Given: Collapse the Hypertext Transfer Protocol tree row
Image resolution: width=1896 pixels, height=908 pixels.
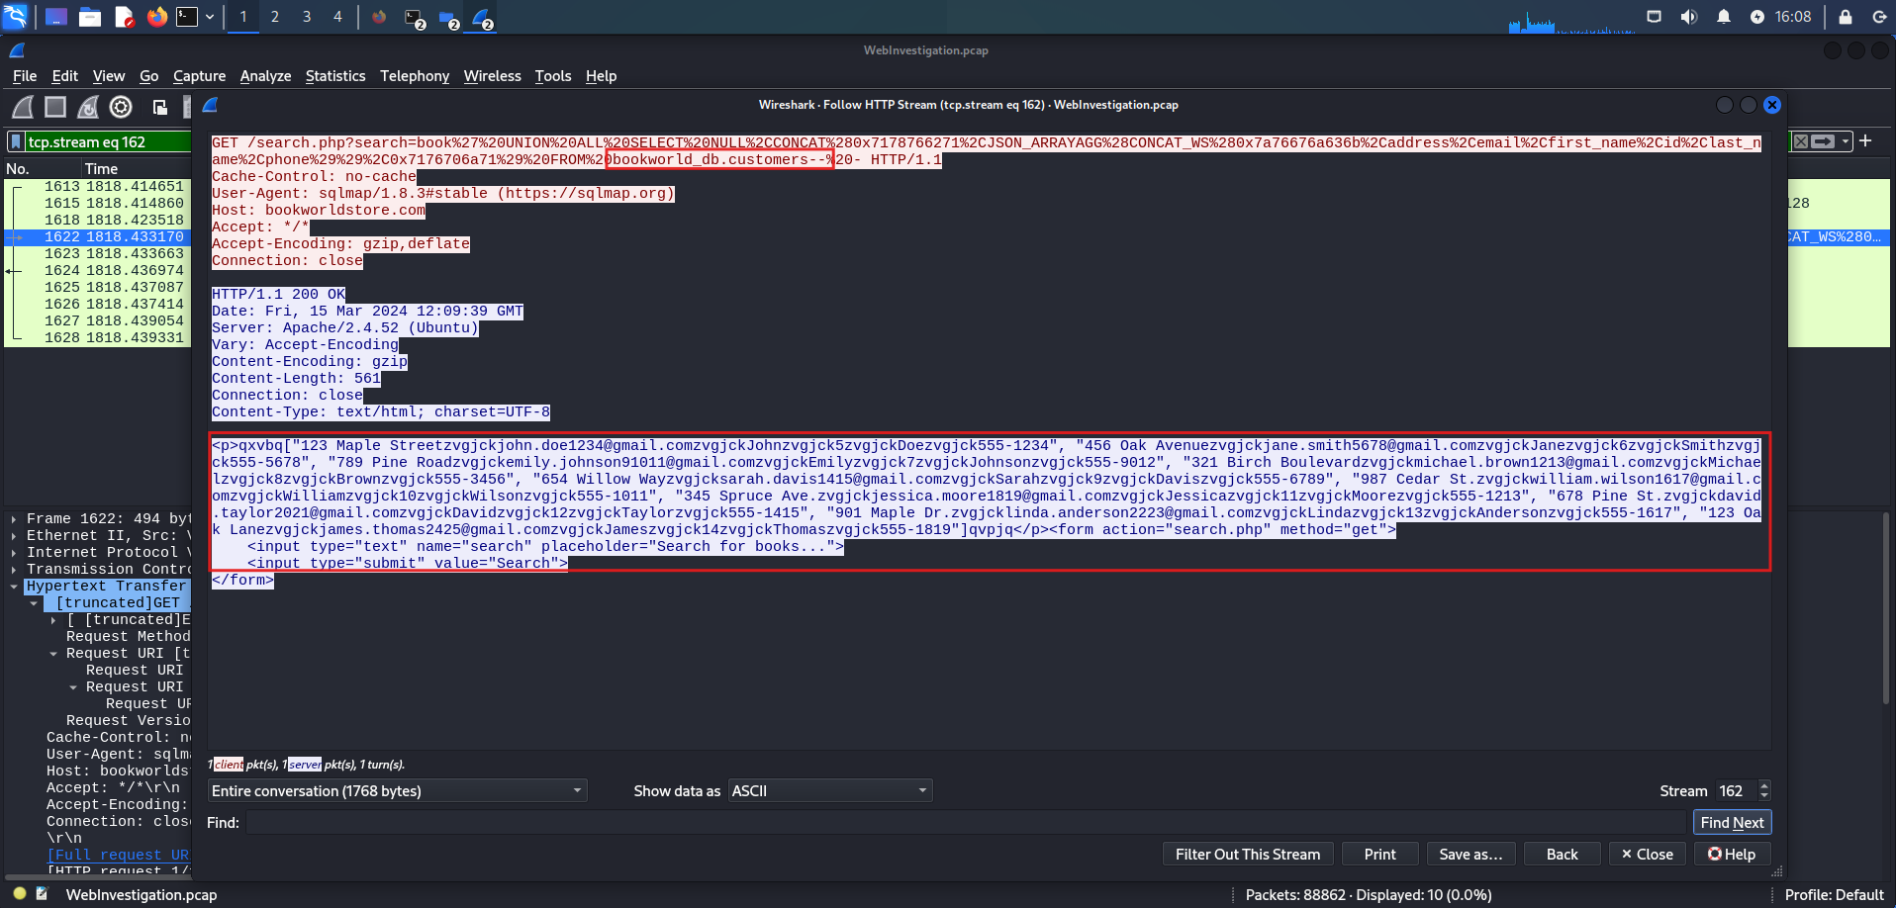Looking at the screenshot, I should 14,586.
